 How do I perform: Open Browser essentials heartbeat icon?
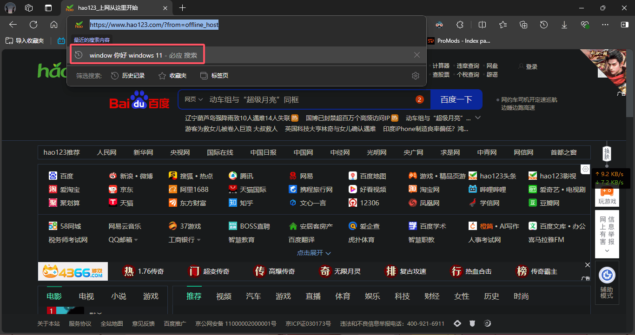(585, 25)
